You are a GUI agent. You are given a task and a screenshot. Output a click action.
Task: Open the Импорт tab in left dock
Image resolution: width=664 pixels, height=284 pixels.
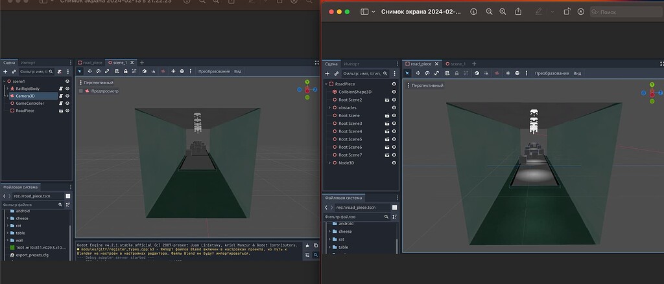click(29, 63)
